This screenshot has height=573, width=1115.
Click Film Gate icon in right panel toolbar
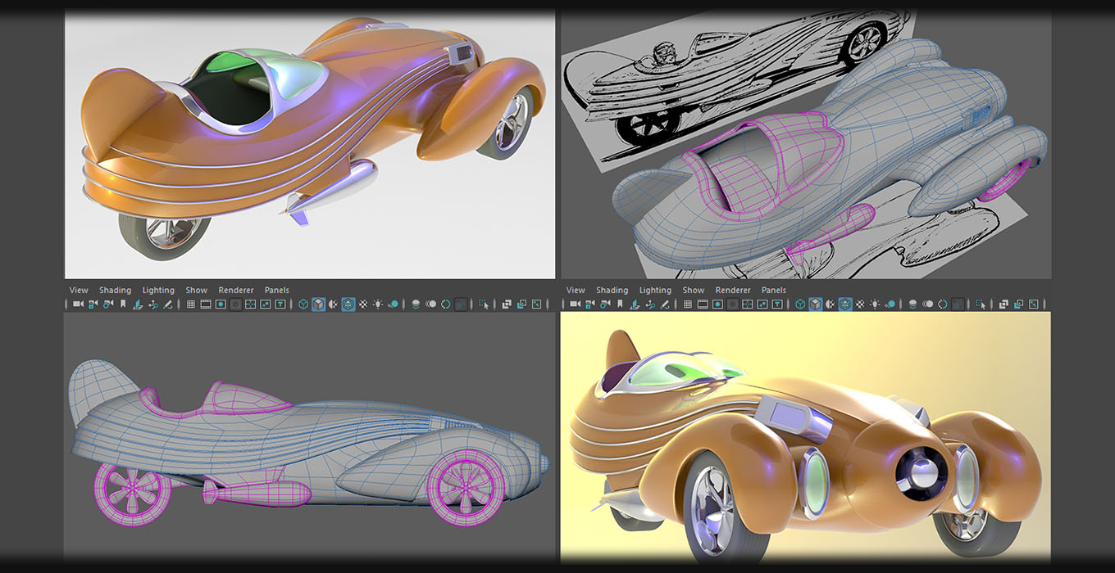(x=703, y=304)
